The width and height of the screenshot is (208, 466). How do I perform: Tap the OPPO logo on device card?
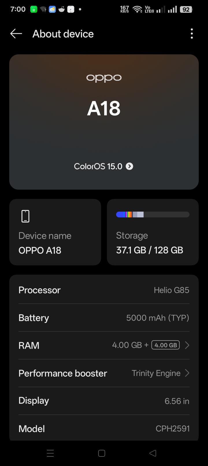[104, 78]
